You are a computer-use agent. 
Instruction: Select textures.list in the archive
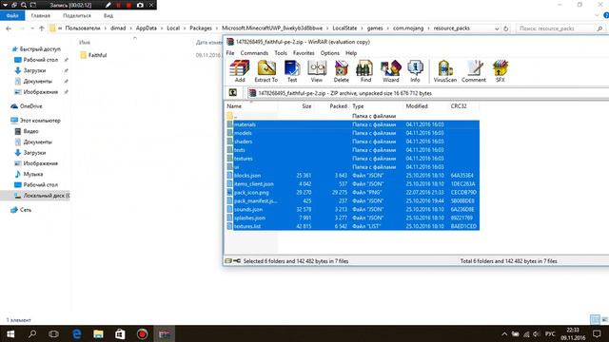click(x=352, y=226)
